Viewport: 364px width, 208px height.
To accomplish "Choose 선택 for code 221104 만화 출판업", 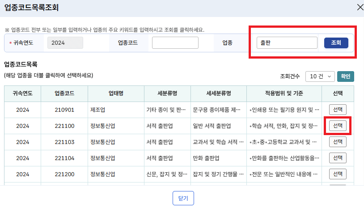I will (338, 158).
